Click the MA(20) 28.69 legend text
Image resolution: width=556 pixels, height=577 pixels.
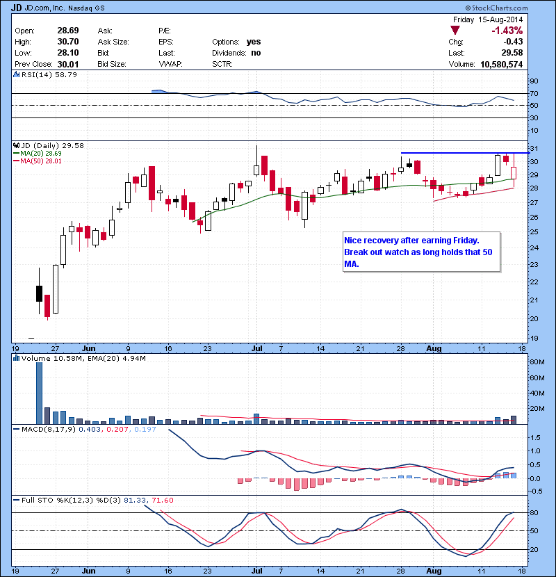click(41, 154)
